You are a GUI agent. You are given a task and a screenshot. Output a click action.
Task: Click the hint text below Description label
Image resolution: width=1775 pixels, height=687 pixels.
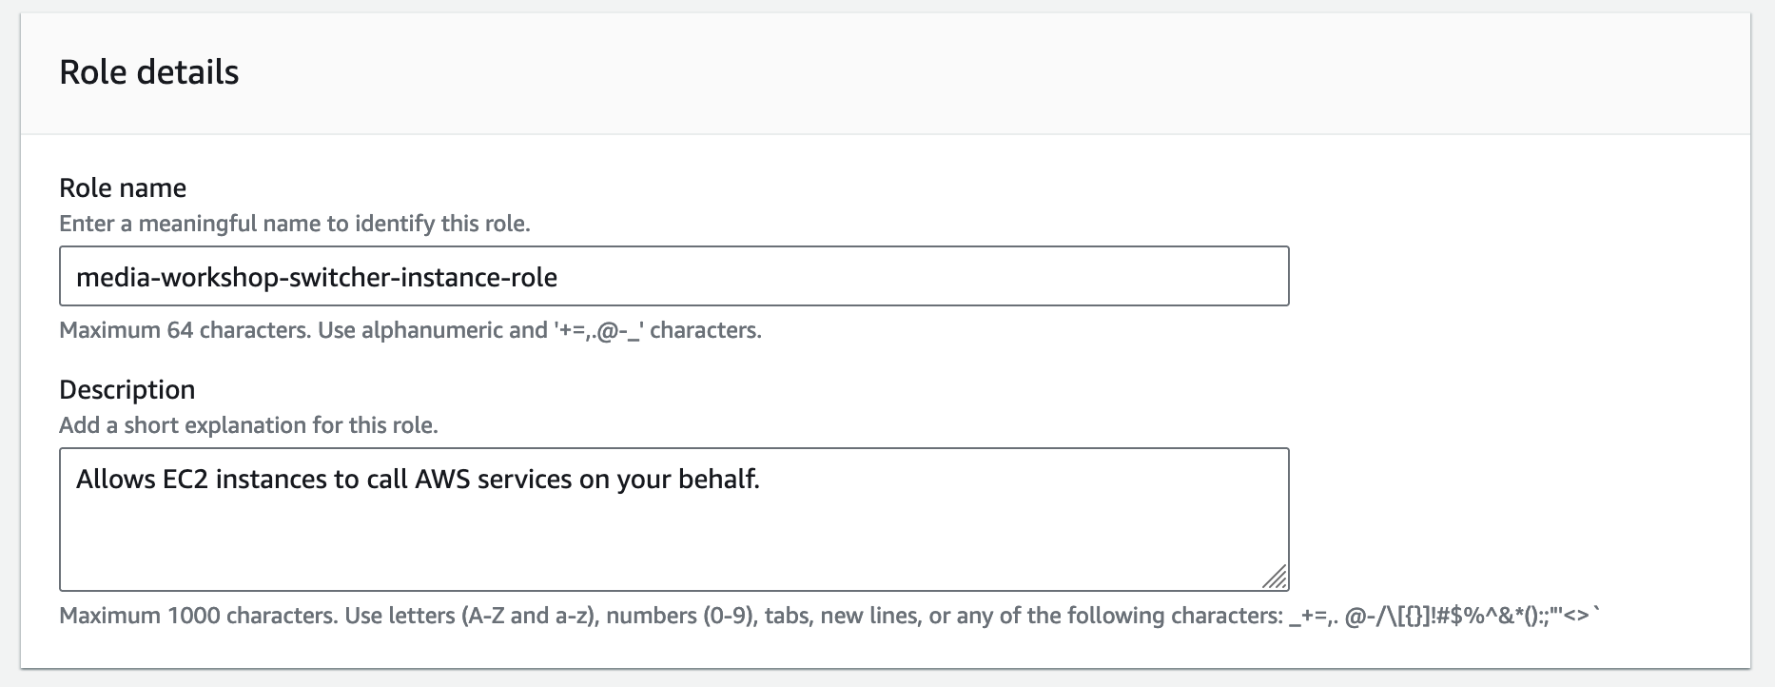pyautogui.click(x=249, y=425)
